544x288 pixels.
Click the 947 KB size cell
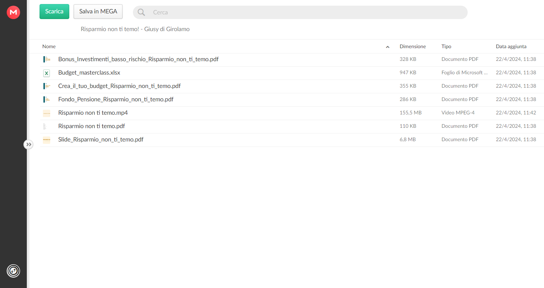click(408, 73)
